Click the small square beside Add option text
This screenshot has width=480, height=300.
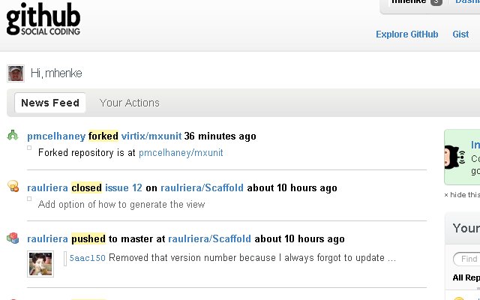[x=29, y=199]
